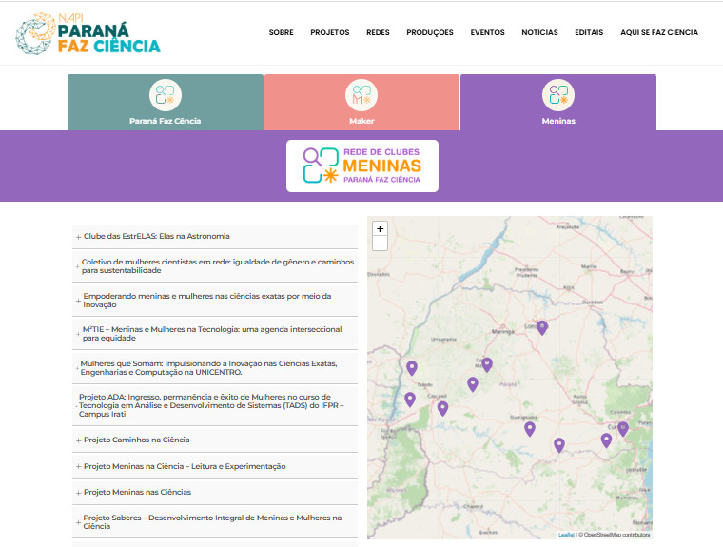Select the map marker at Curitiba
Viewport: 723px width, 547px height.
623,428
